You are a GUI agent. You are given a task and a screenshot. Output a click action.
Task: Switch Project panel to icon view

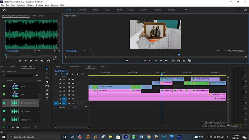[x=13, y=128]
